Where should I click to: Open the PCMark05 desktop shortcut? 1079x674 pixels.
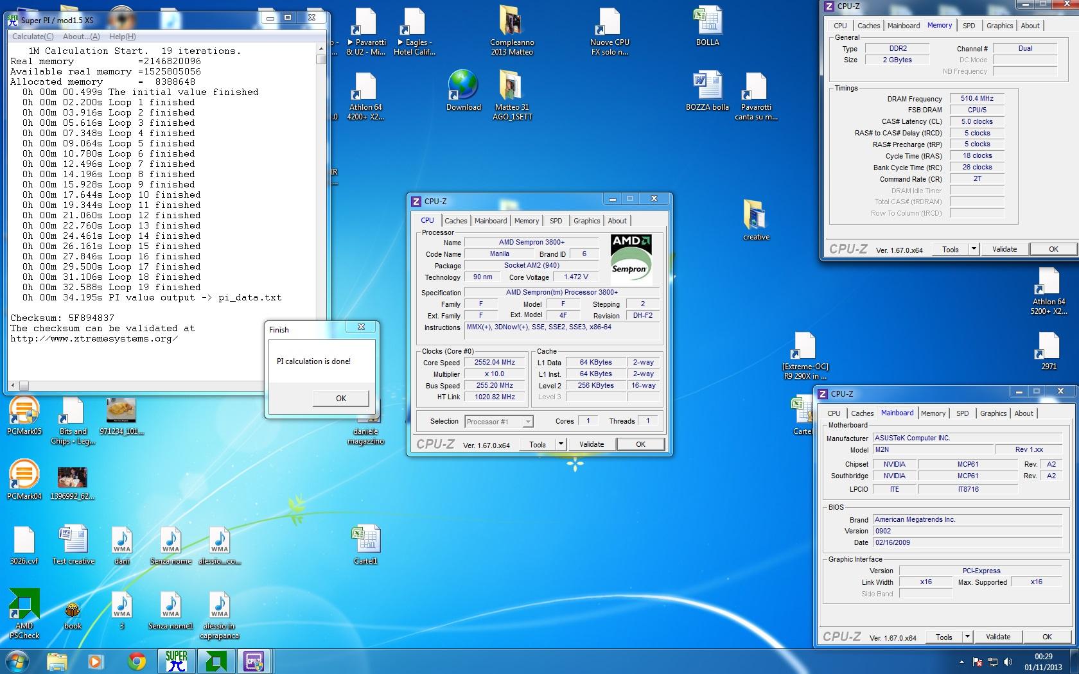tap(24, 415)
